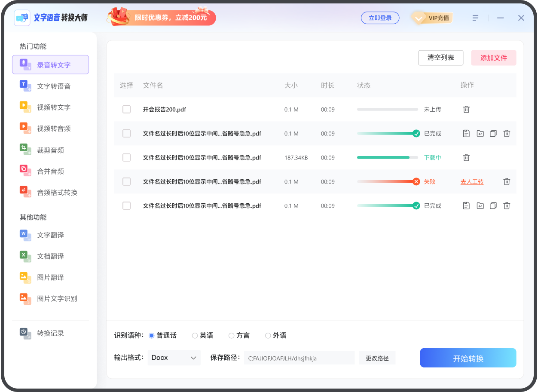
Task: Copy result of the last 已完成 file
Action: (x=493, y=205)
